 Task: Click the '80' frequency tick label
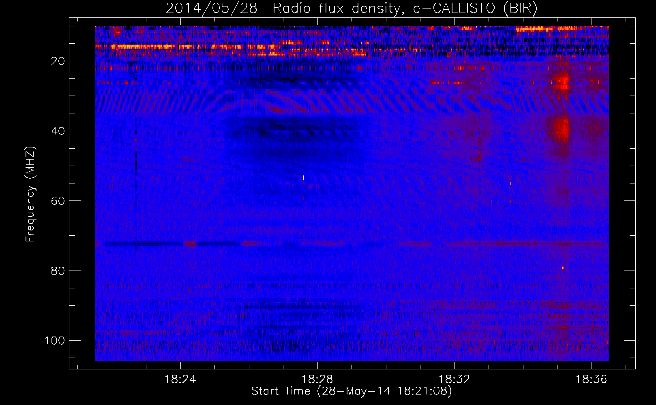(x=58, y=271)
